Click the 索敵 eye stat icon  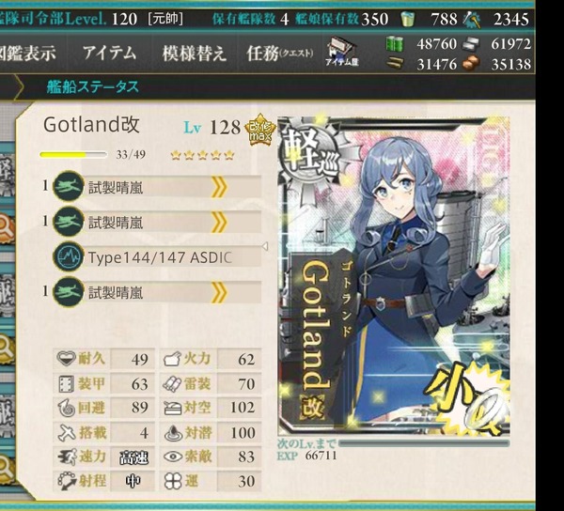tap(173, 457)
